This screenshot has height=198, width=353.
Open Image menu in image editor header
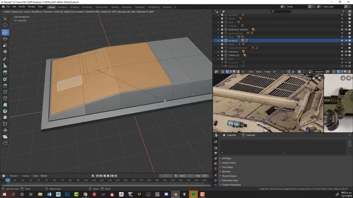267,71
